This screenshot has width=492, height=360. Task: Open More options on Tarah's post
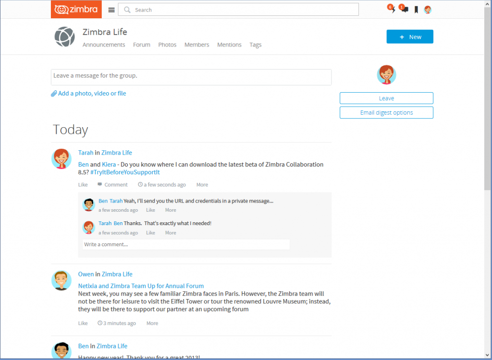tap(202, 185)
